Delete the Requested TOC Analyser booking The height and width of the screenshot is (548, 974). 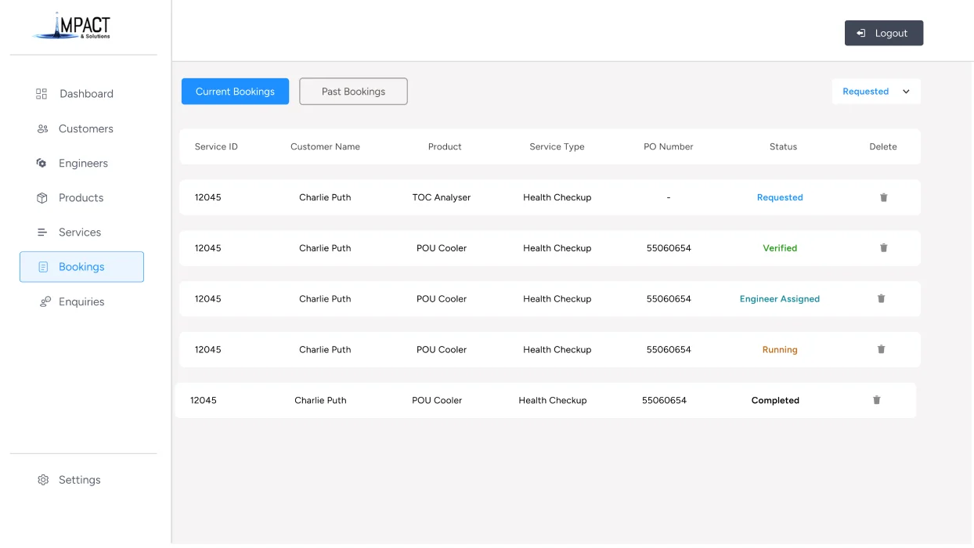coord(883,197)
